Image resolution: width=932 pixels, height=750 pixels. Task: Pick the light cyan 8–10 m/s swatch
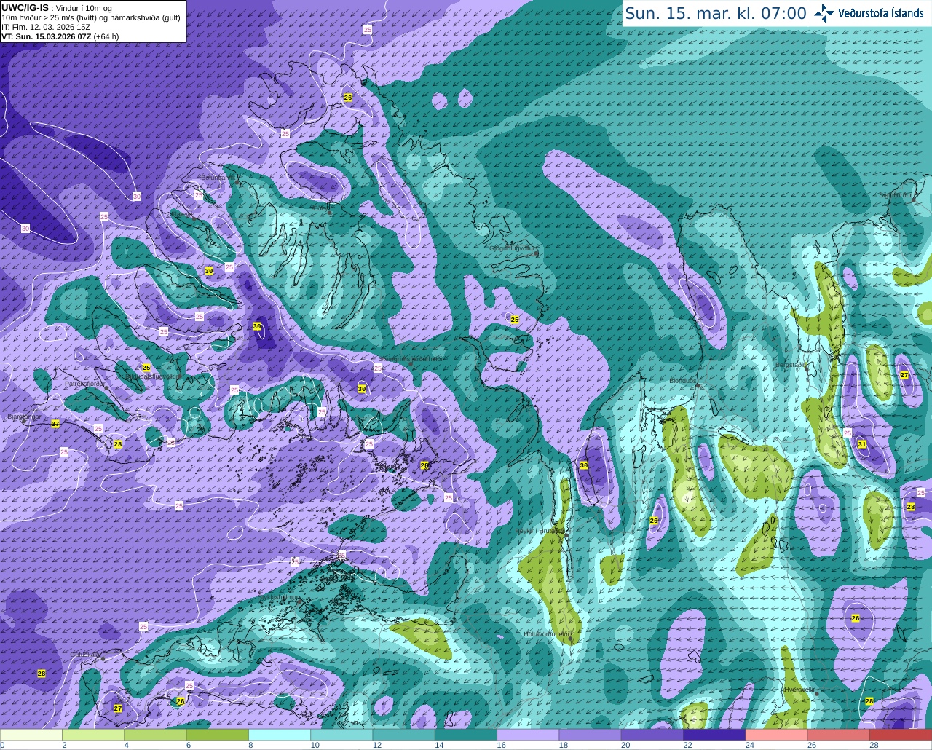[x=280, y=735]
